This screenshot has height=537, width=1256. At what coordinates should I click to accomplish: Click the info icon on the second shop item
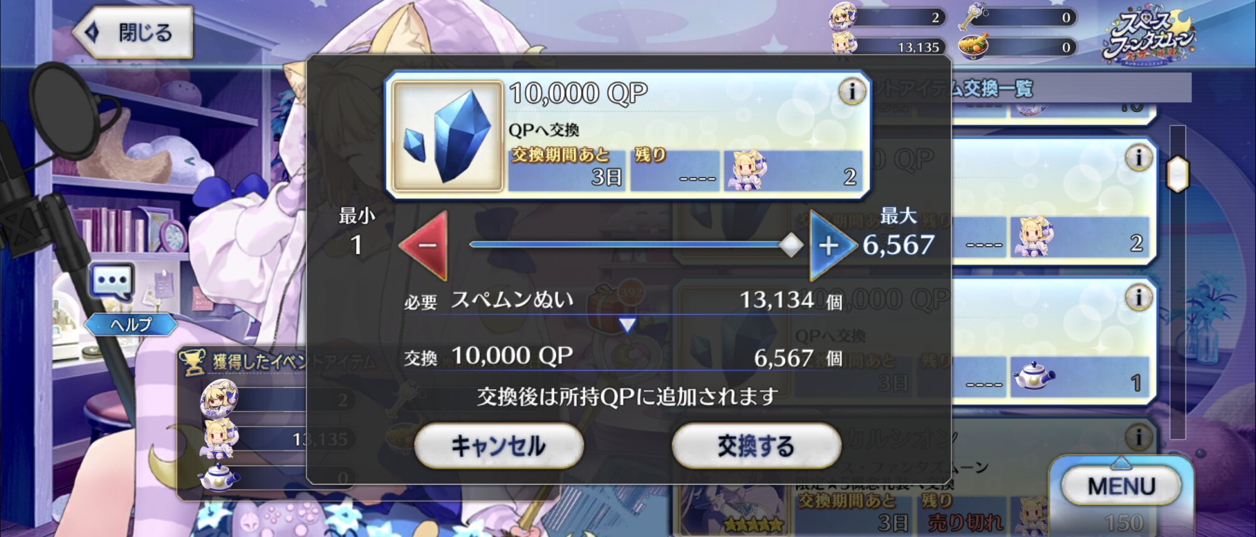click(1138, 157)
